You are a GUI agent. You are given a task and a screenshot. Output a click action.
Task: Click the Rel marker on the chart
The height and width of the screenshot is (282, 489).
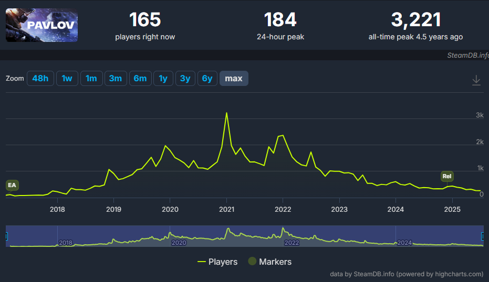coord(447,176)
